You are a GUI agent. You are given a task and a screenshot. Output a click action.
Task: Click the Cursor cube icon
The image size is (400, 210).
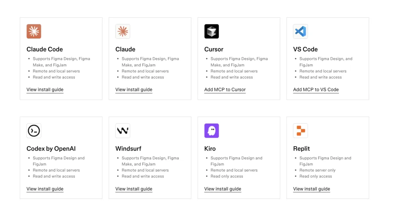click(211, 31)
